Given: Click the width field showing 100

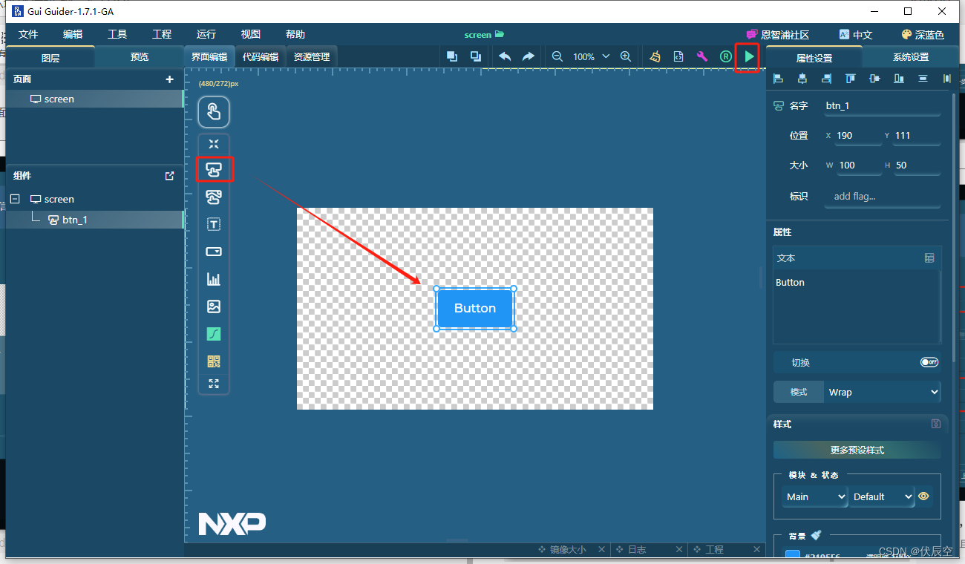Looking at the screenshot, I should coord(859,165).
